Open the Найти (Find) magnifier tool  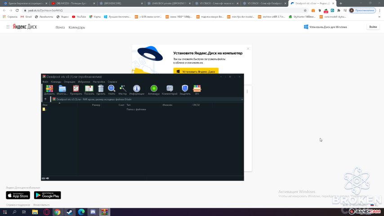[112, 90]
